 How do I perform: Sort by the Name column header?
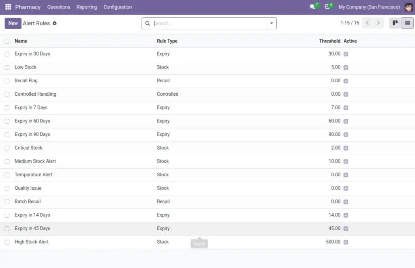(x=21, y=41)
